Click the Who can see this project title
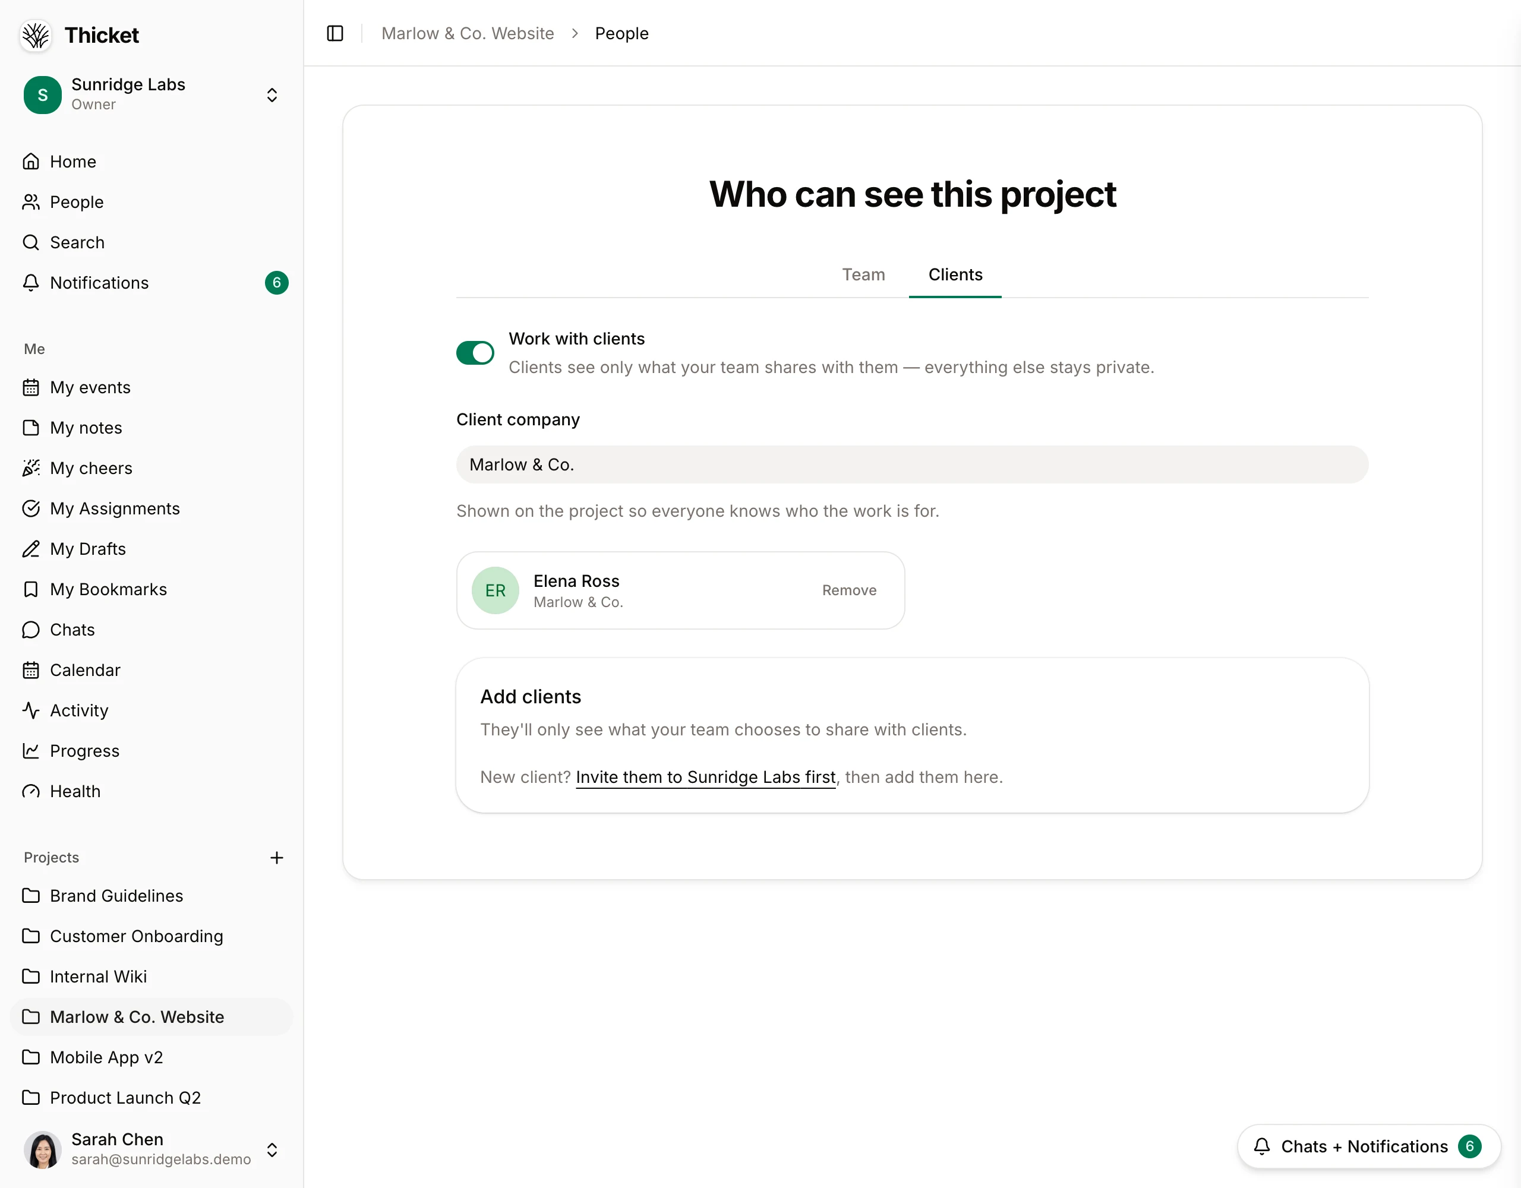 [x=913, y=194]
